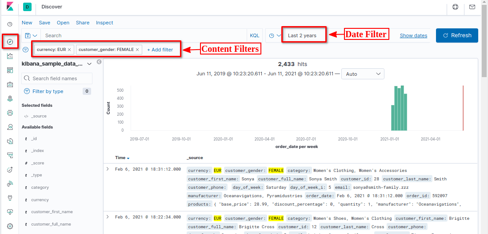The height and width of the screenshot is (234, 488).
Task: Expand the Feb 6, 2021 18:22:34 row
Action: 108,217
